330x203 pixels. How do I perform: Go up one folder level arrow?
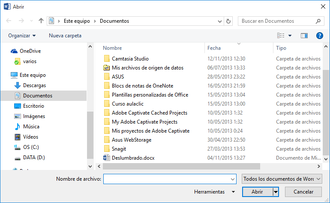click(x=41, y=21)
